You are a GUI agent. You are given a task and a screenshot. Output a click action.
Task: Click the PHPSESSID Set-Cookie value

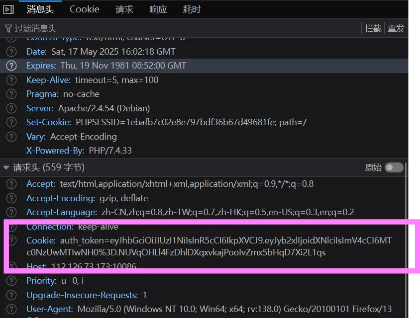point(191,122)
